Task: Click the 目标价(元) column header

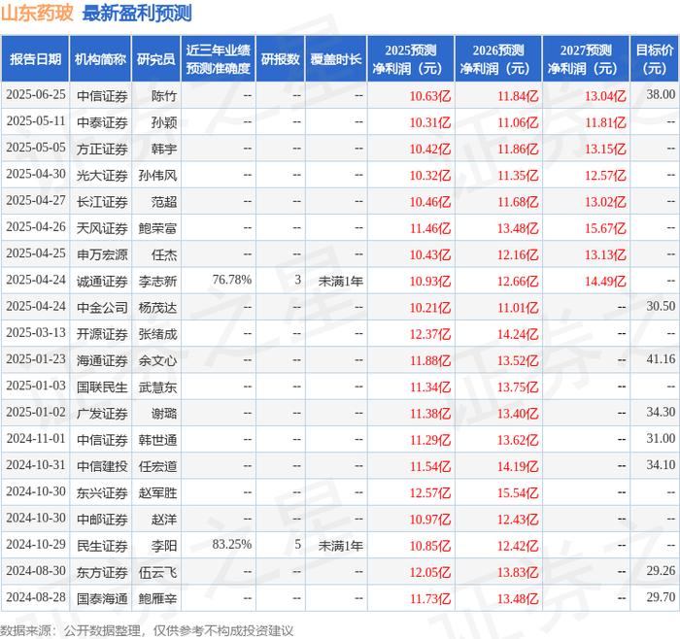Action: [x=655, y=59]
